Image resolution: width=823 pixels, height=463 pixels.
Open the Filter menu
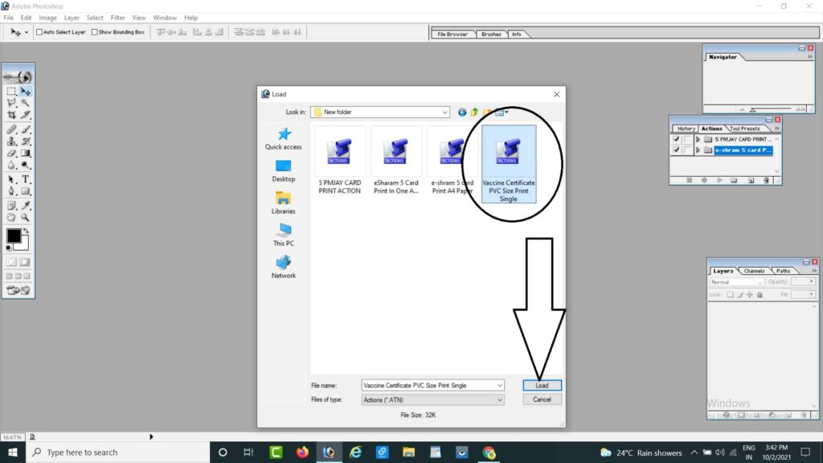click(x=117, y=18)
